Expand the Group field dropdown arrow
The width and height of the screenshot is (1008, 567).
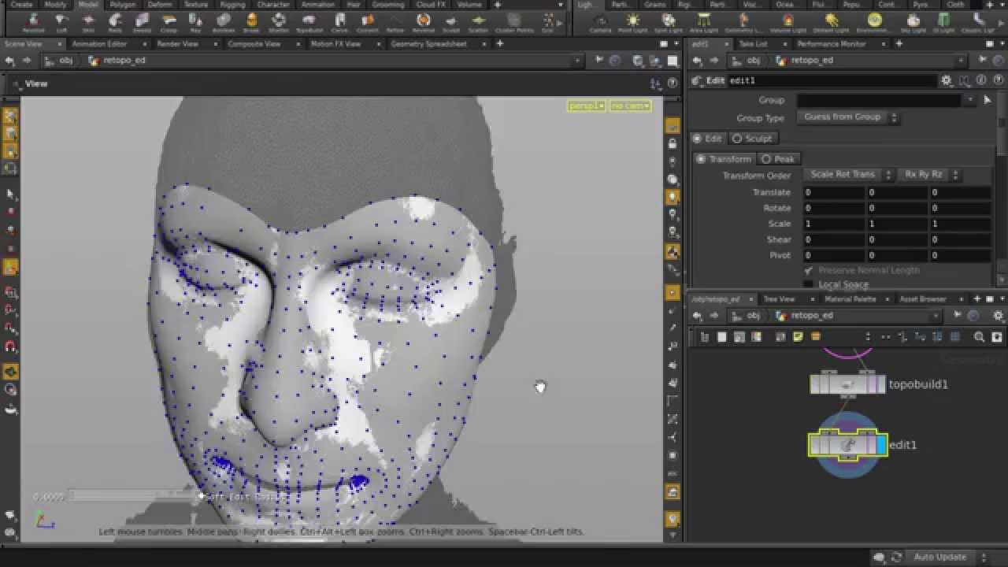pos(969,100)
